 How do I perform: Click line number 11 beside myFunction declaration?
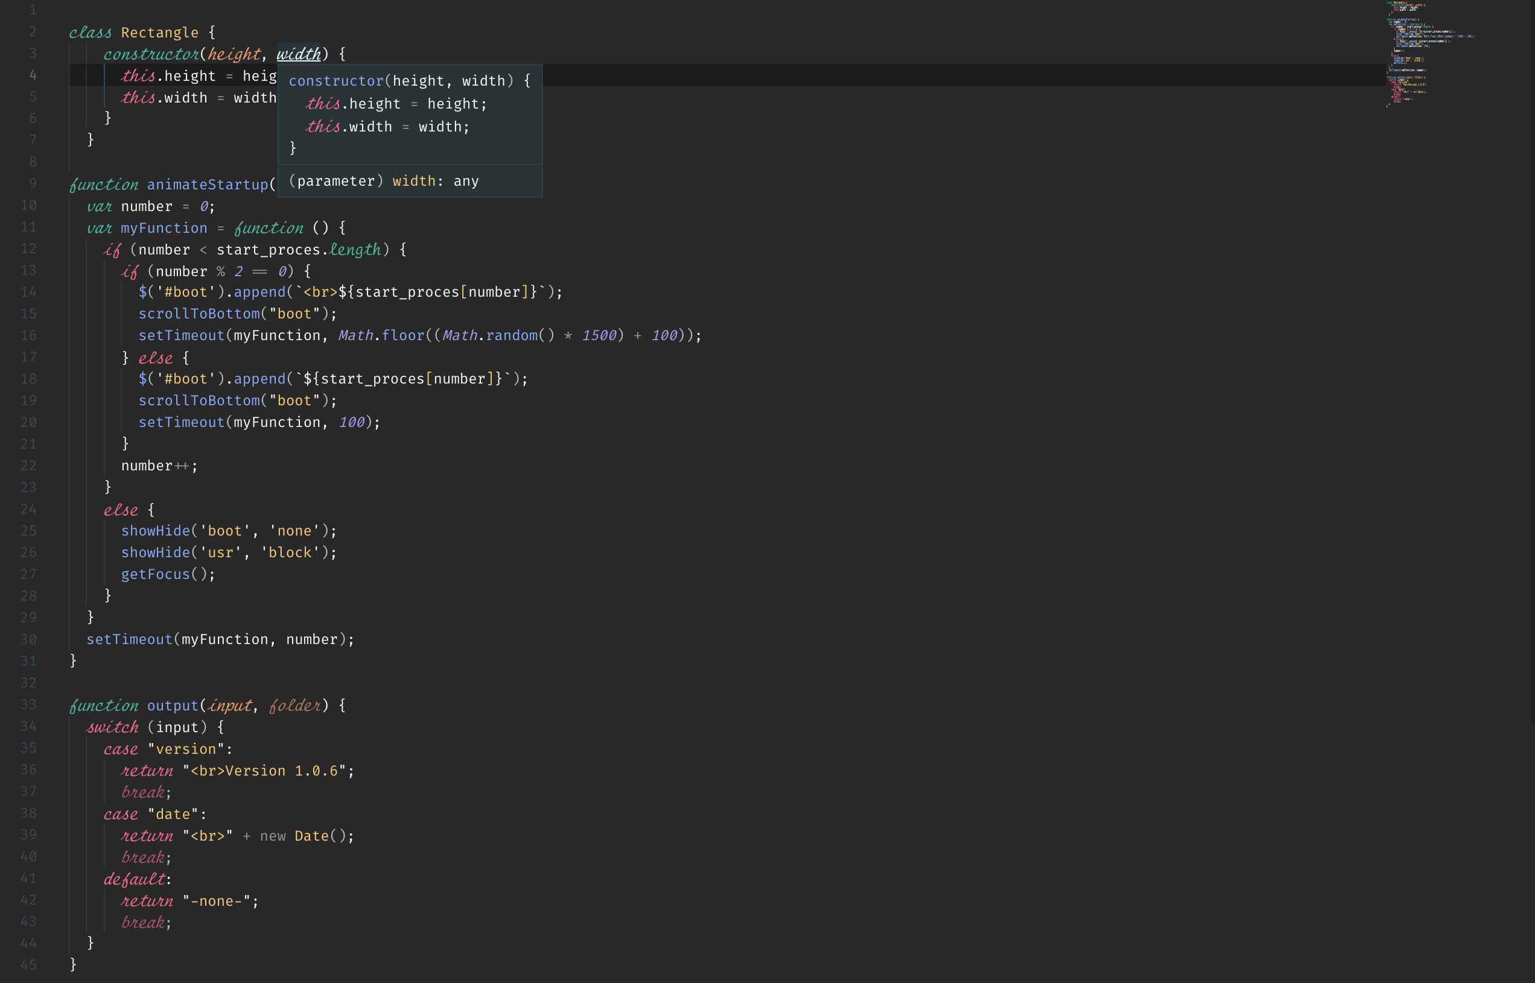point(29,227)
